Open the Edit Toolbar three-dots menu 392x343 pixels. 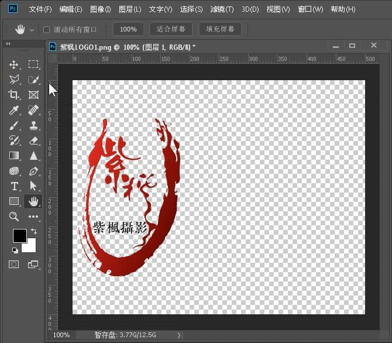coord(33,217)
